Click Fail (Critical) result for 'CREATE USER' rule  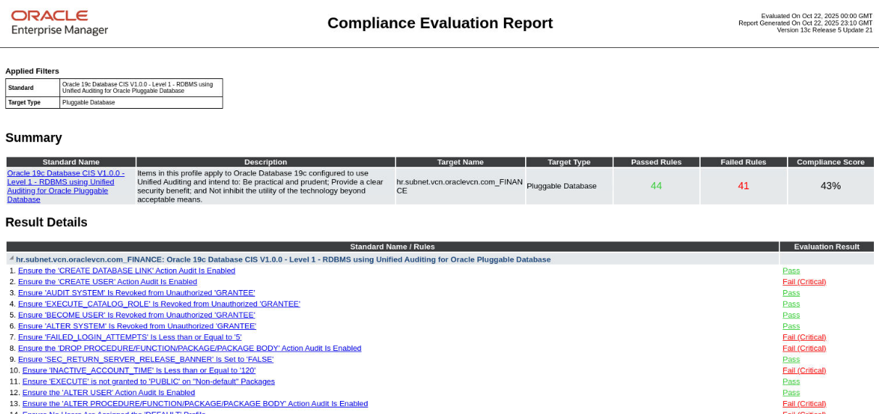point(804,281)
